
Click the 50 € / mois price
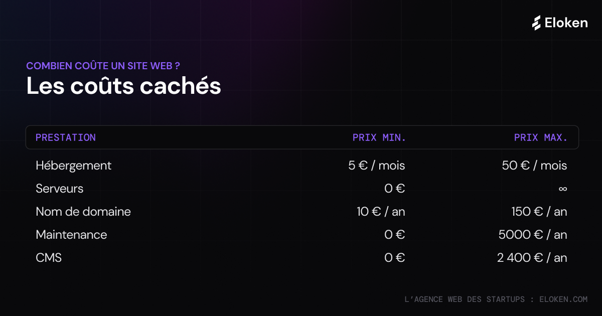pos(534,166)
